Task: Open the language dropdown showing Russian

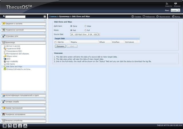Action: [179, 10]
